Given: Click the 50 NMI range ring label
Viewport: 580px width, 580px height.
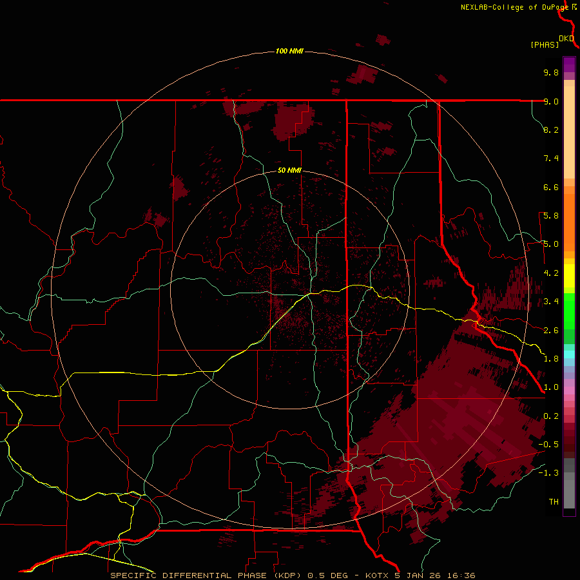Looking at the screenshot, I should tap(289, 171).
